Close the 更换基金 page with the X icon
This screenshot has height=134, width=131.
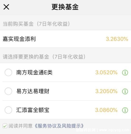(6, 7)
